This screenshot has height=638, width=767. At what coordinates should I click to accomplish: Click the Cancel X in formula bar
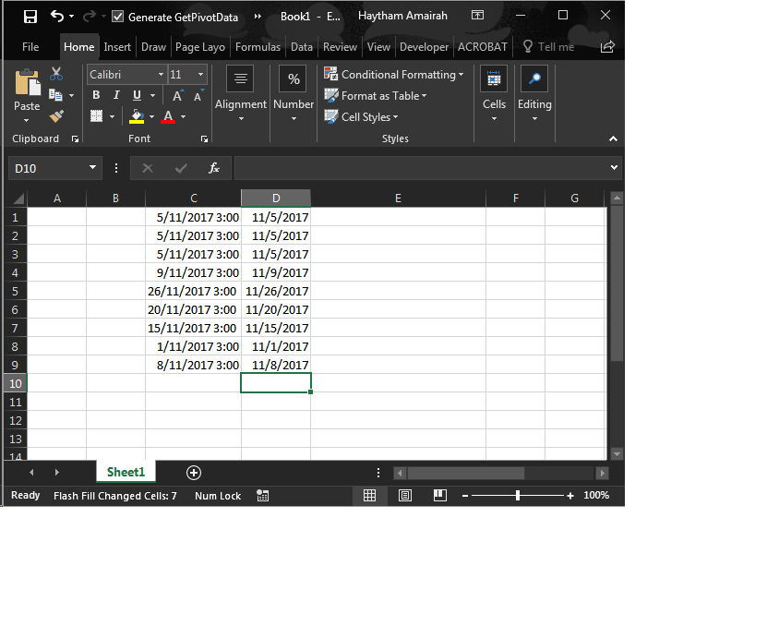(148, 168)
